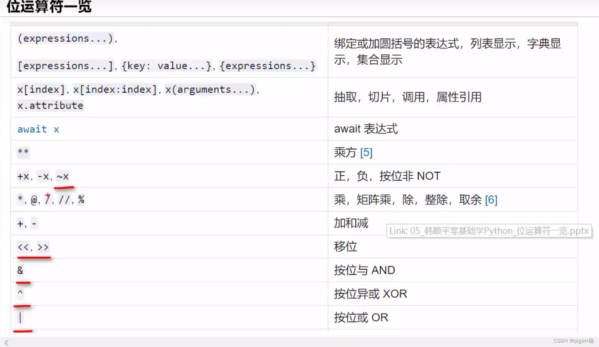Image resolution: width=599 pixels, height=347 pixels.
Task: Click the 'x(arguments...)' code text
Action: click(x=210, y=90)
